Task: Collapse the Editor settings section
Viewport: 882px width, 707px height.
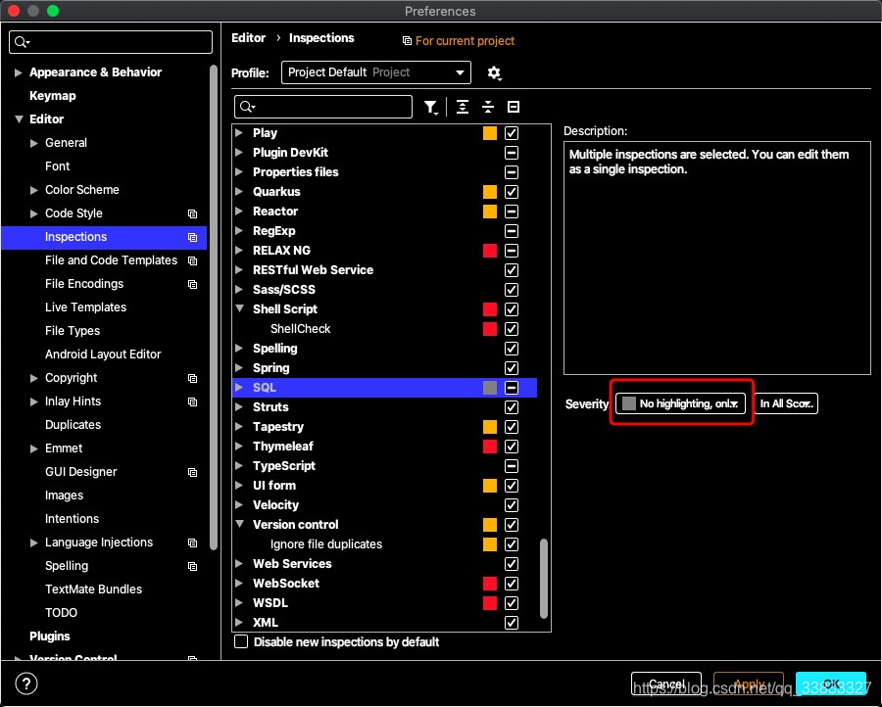Action: click(19, 119)
